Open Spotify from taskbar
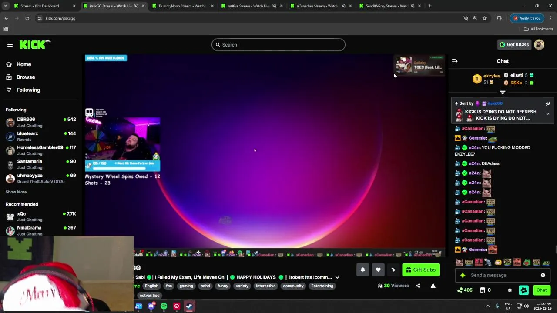The height and width of the screenshot is (313, 557). pos(164,306)
